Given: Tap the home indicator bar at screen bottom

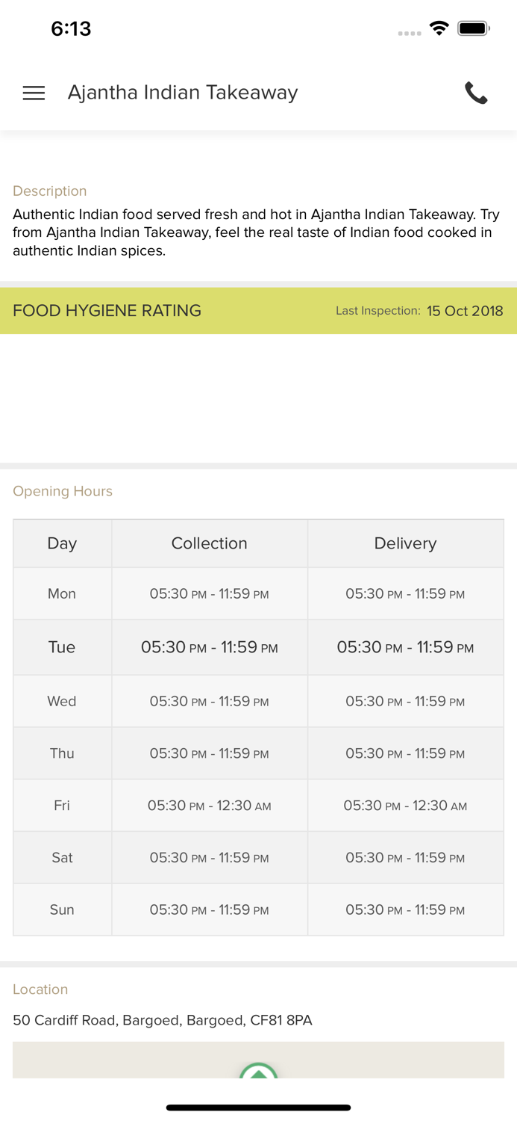Looking at the screenshot, I should (258, 1107).
